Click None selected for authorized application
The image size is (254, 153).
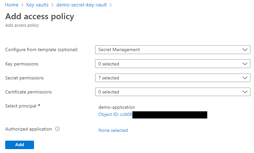click(113, 130)
